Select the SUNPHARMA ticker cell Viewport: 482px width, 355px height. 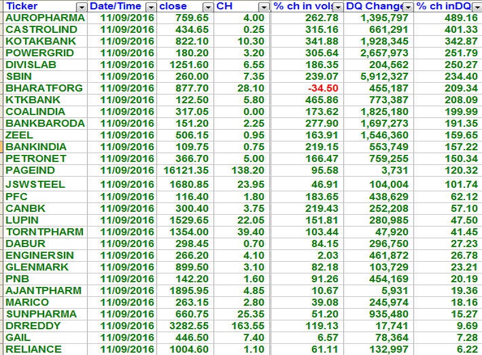[39, 314]
